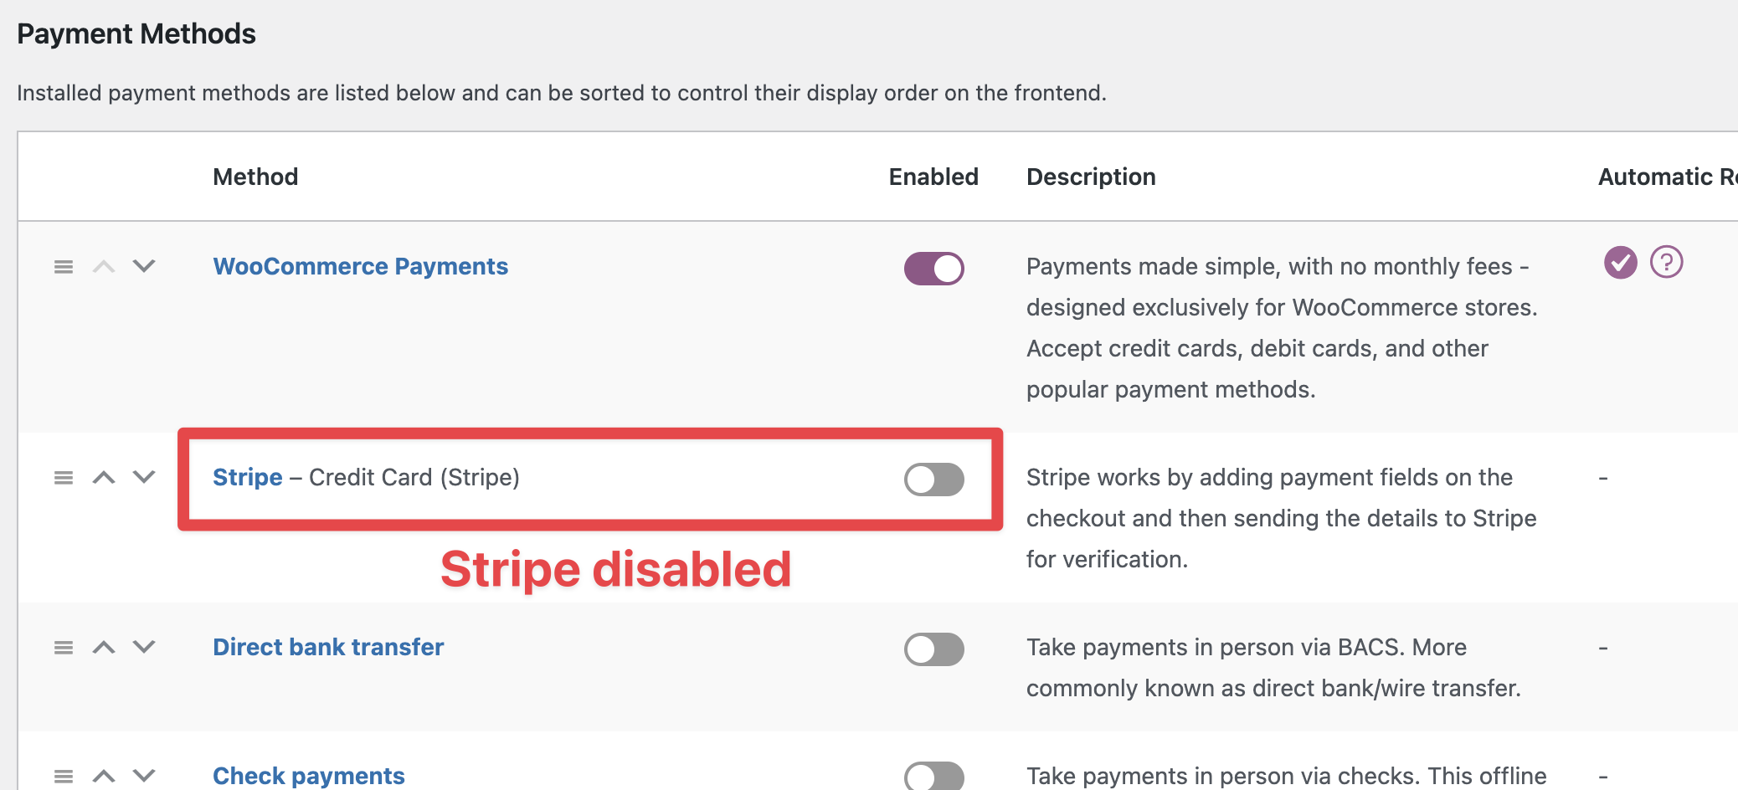The width and height of the screenshot is (1738, 790).
Task: Enable the Check payments toggle
Action: [933, 777]
